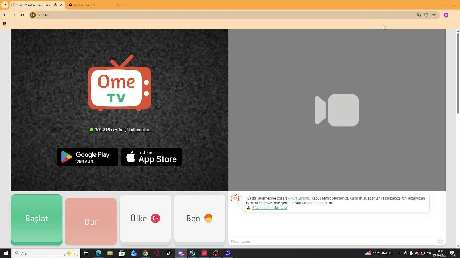The image size is (460, 258).
Task: Open the emoji picker in chat
Action: pos(440,241)
